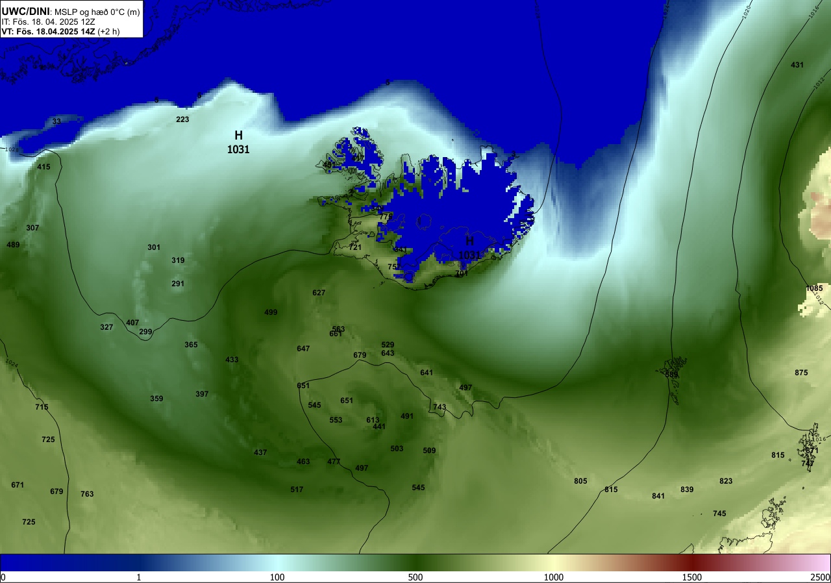Select the 437 height number

click(x=260, y=453)
